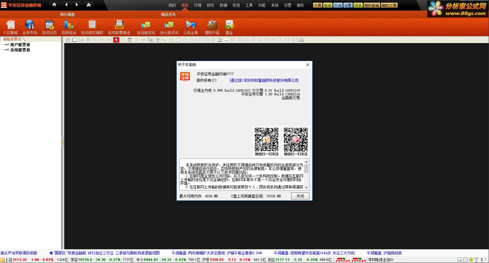Collapse the left panel via splitter handle

[62, 143]
